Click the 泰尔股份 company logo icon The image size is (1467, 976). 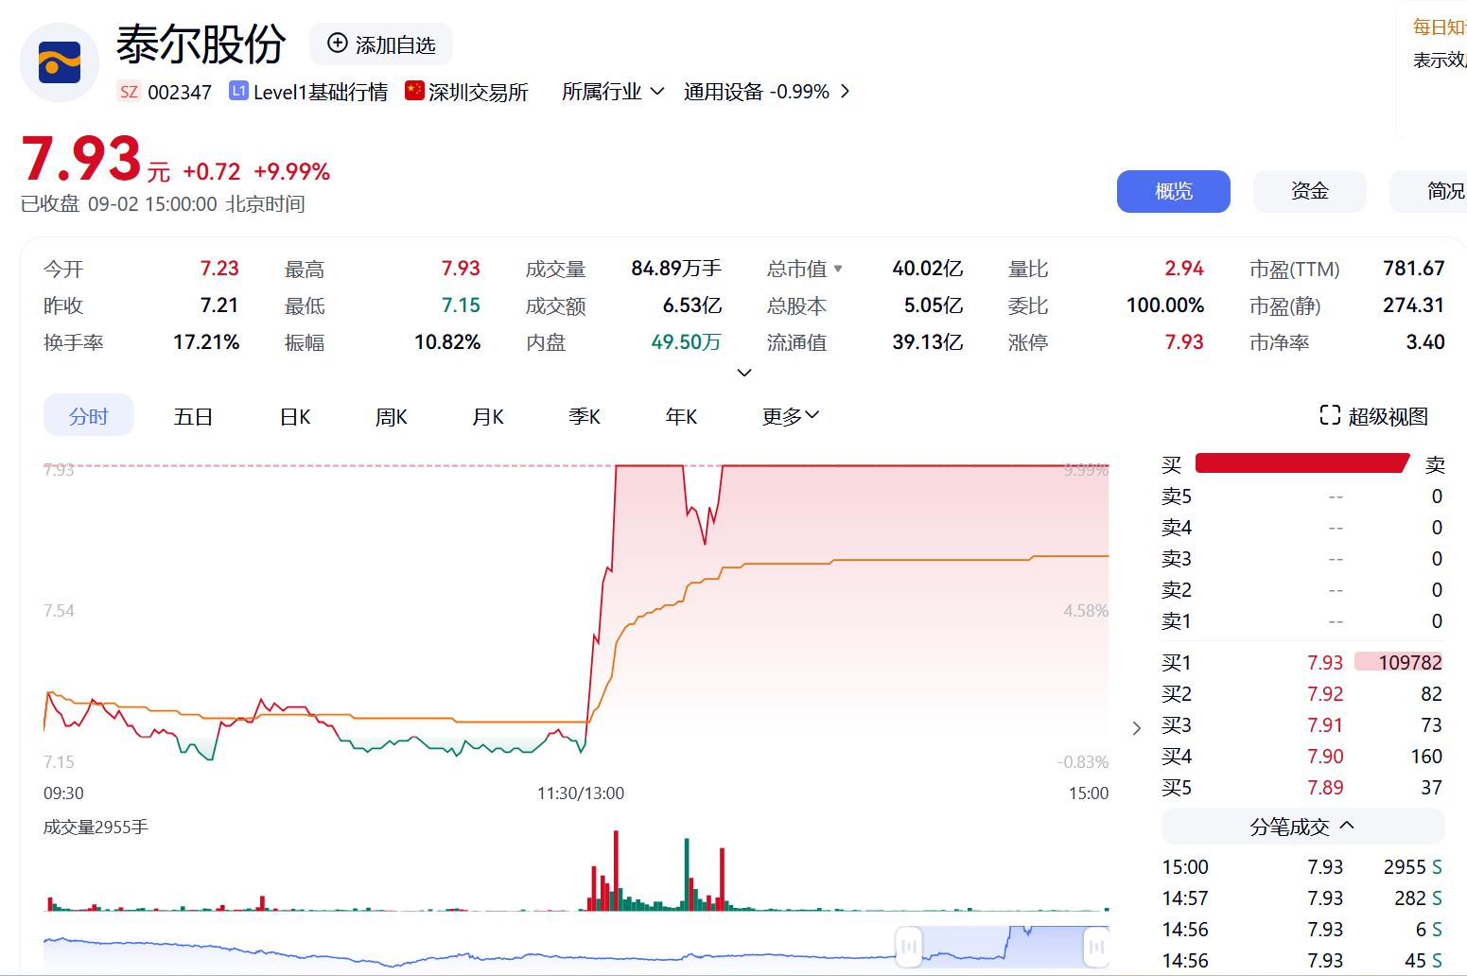[x=60, y=63]
